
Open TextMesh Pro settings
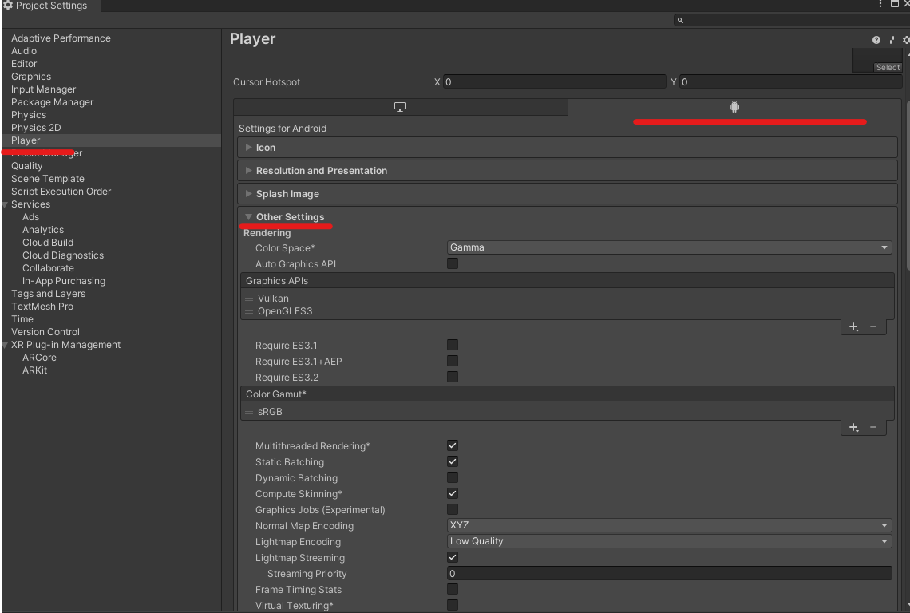[x=42, y=306]
